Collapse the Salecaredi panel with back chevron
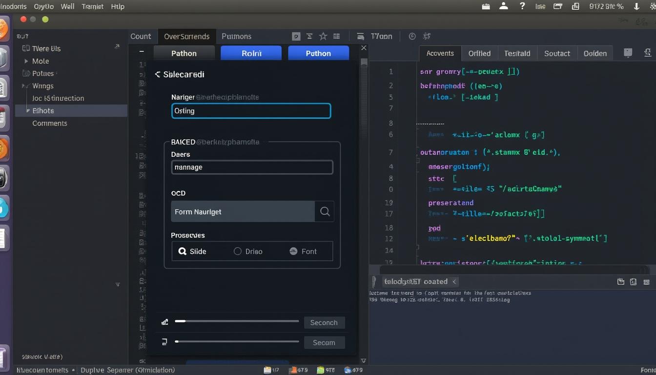The width and height of the screenshot is (656, 375). 157,74
